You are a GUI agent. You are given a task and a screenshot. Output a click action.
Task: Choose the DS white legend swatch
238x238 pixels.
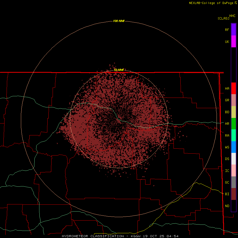(x=234, y=159)
